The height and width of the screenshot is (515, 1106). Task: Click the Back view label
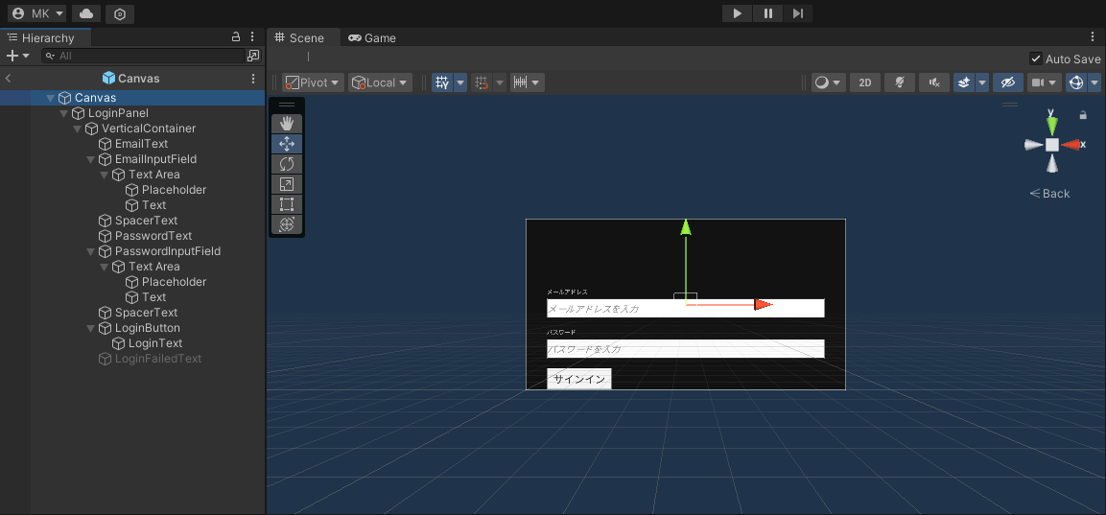click(x=1049, y=194)
